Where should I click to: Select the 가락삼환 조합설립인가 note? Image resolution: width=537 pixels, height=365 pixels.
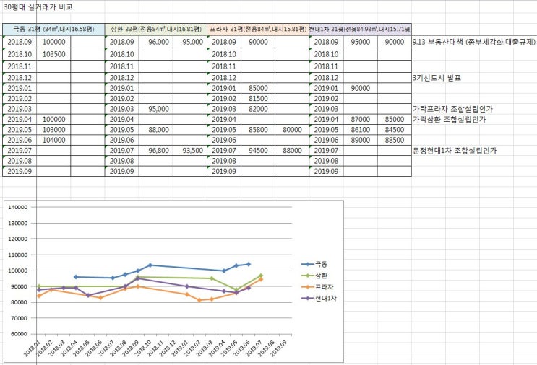[449, 119]
